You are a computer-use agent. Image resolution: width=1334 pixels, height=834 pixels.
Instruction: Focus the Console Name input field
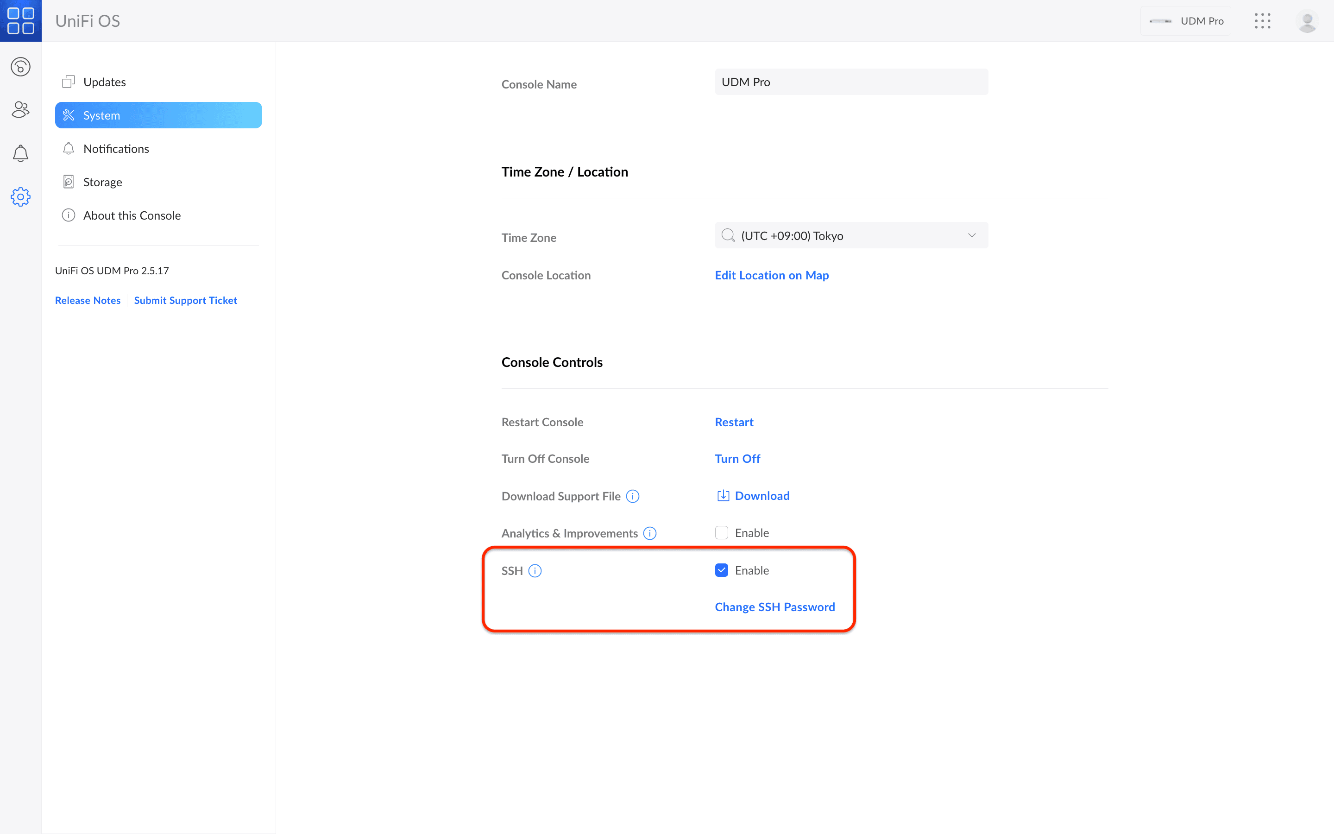pos(851,82)
